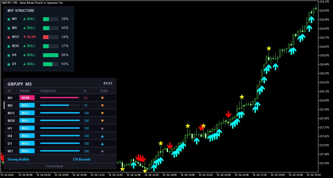The height and width of the screenshot is (178, 333).
Task: Click the D1 row label in Trend Panel
Action: [10, 144]
